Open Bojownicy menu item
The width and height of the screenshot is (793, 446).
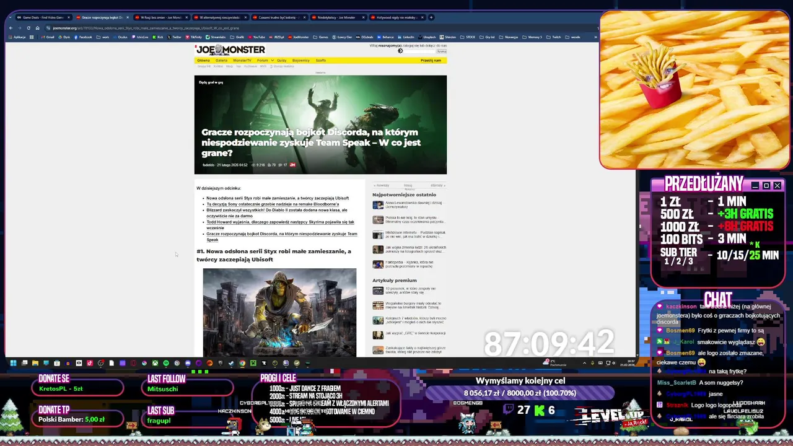pyautogui.click(x=300, y=60)
